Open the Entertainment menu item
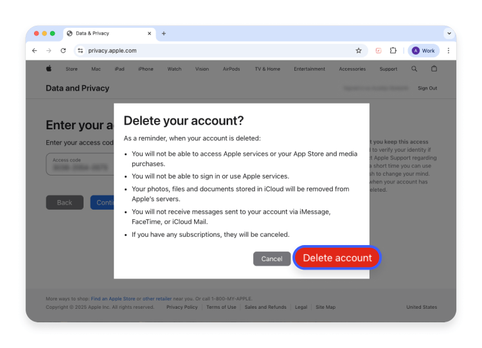Image resolution: width=482 pixels, height=348 pixels. 309,69
